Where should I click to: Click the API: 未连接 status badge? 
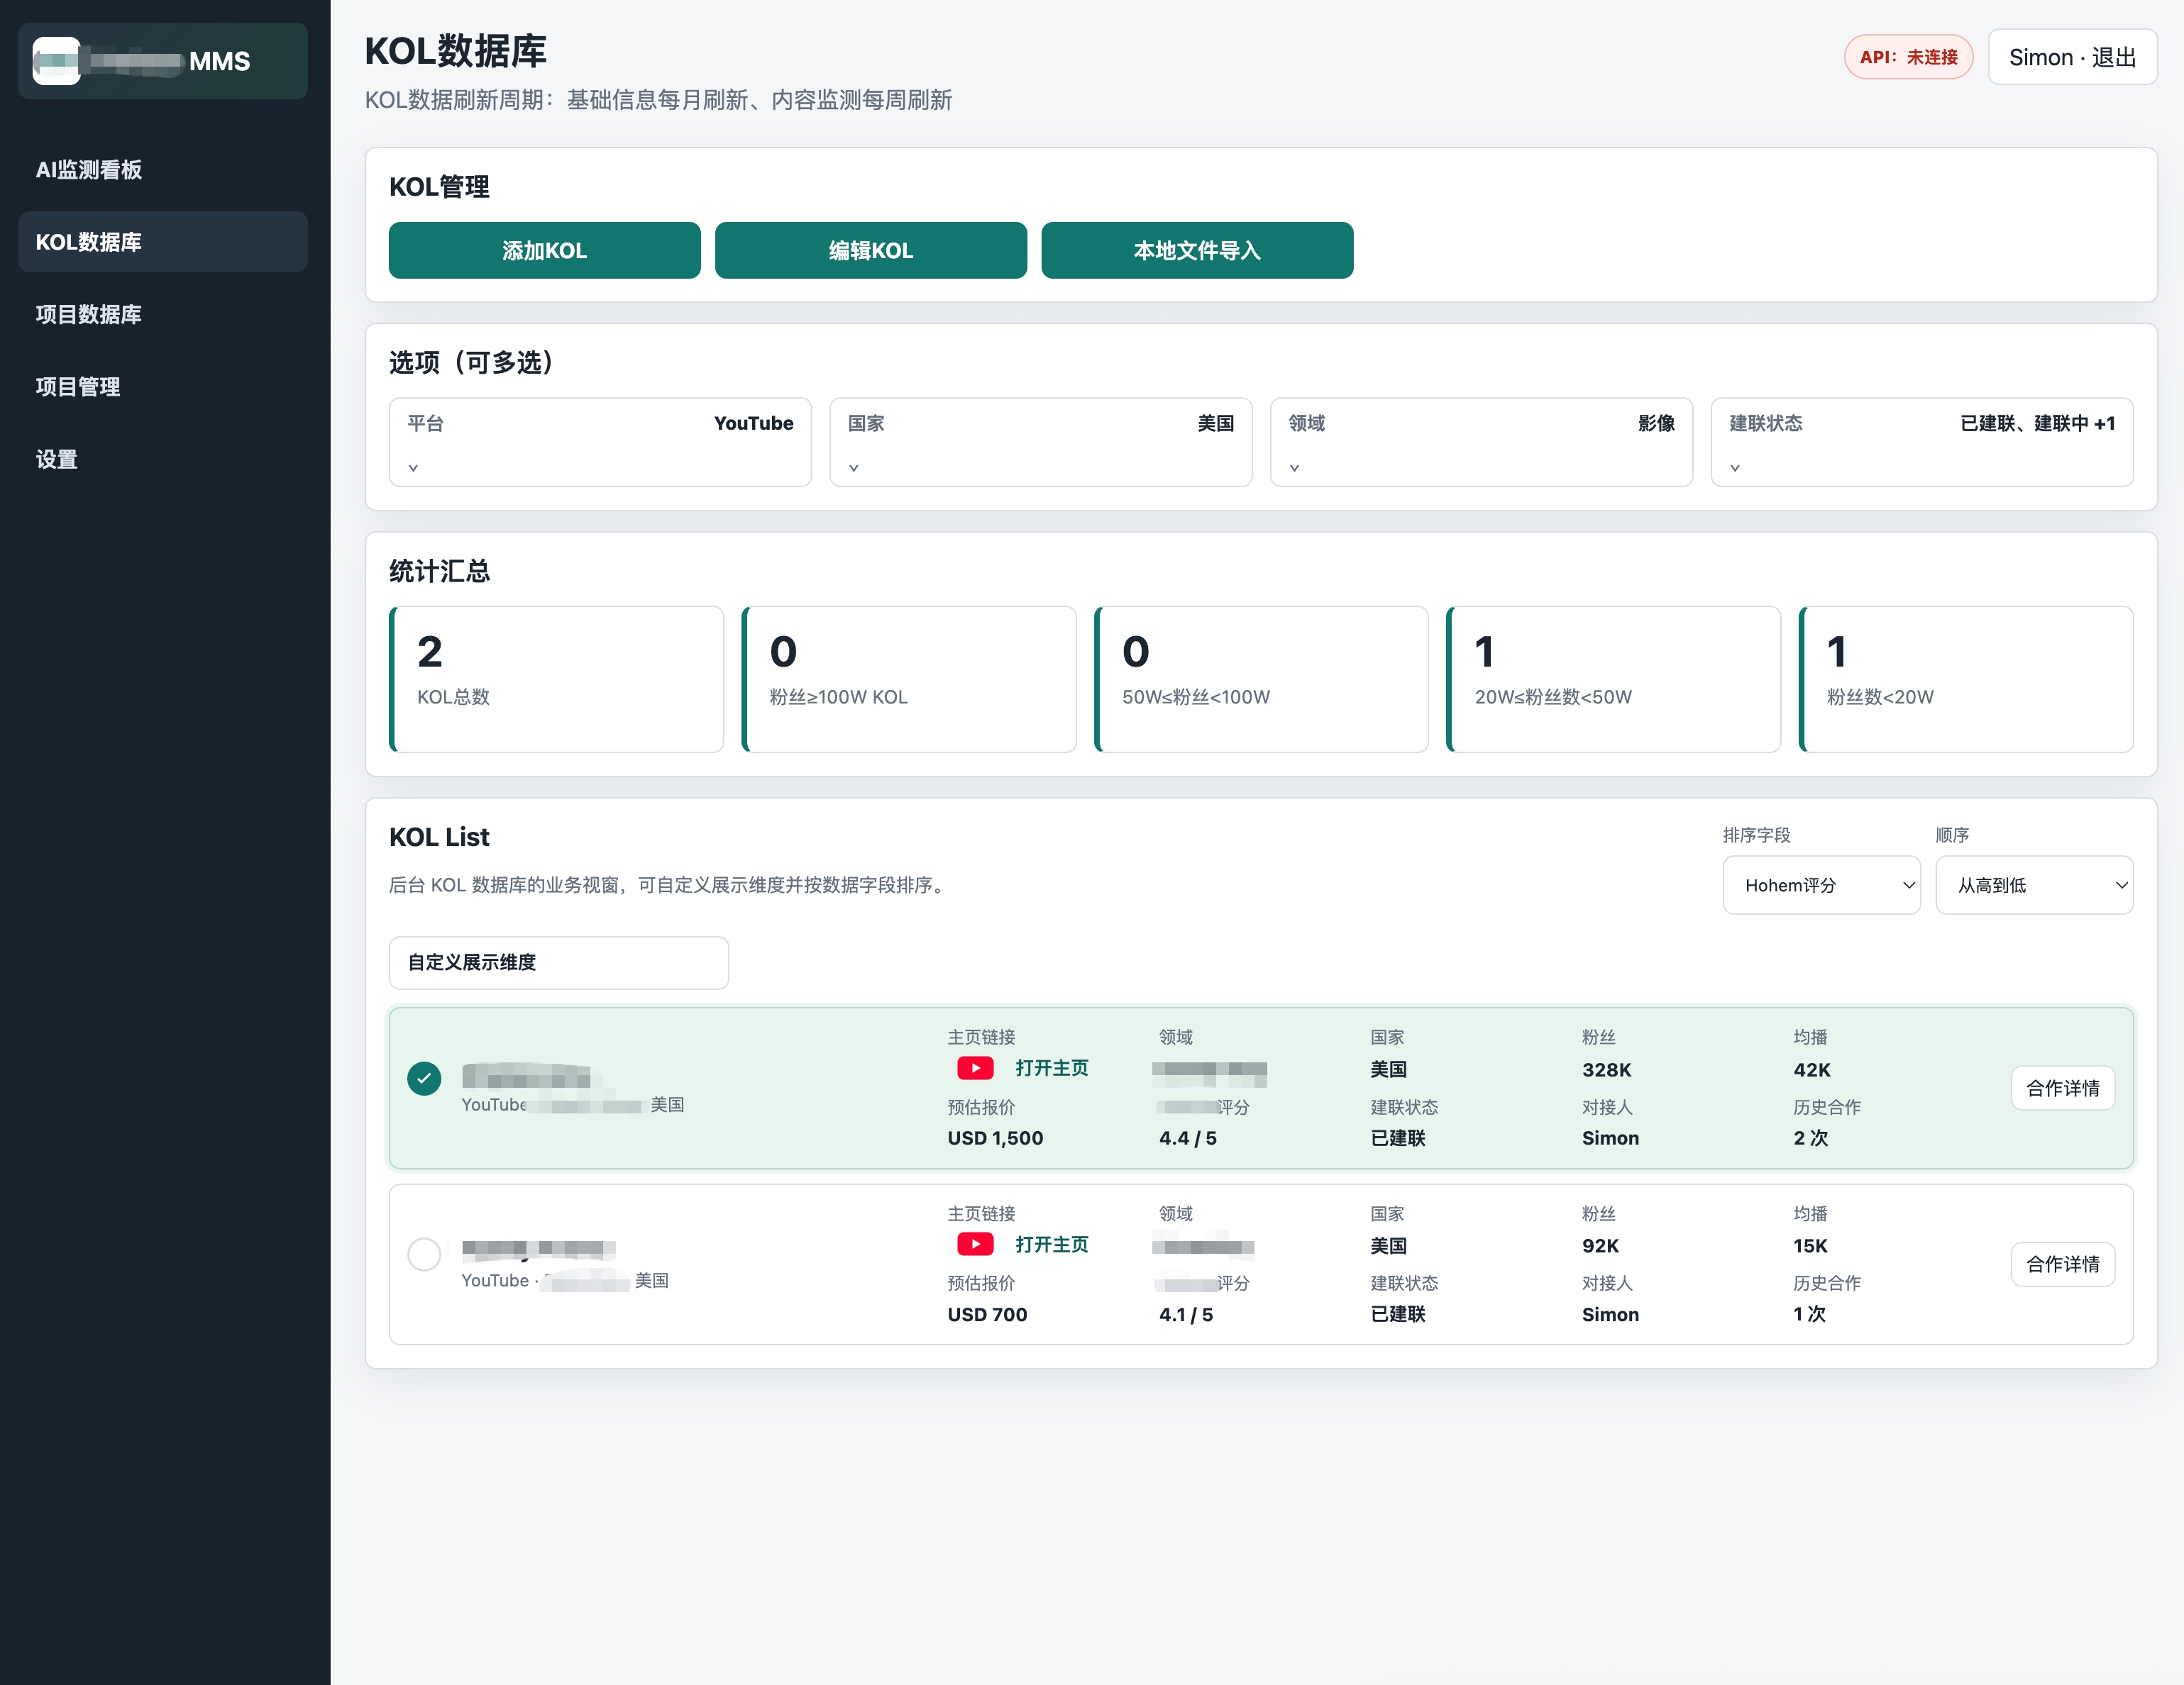pyautogui.click(x=1908, y=57)
